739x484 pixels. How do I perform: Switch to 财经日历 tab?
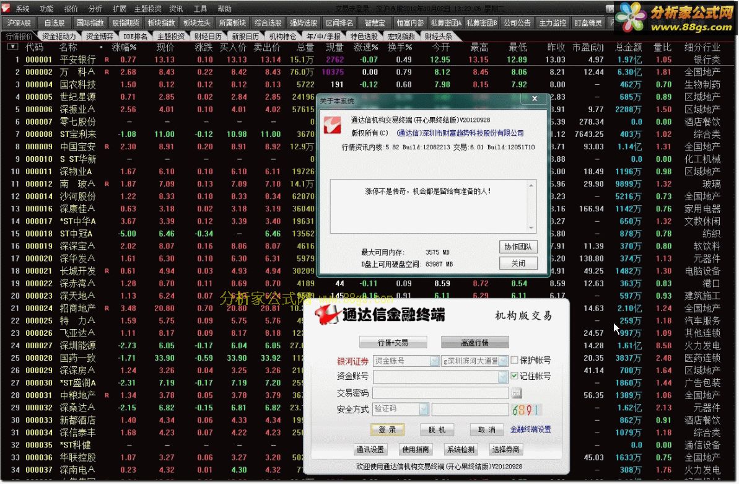point(208,36)
